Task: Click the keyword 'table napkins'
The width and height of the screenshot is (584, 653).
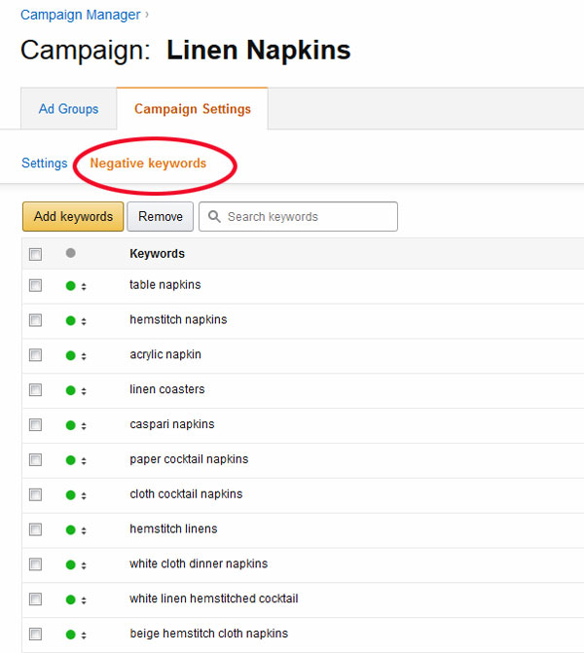Action: pos(165,285)
